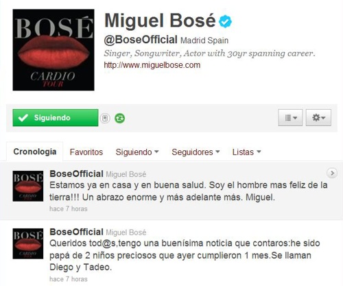Toggle the green retweets icon
This screenshot has width=343, height=286.
(x=119, y=118)
